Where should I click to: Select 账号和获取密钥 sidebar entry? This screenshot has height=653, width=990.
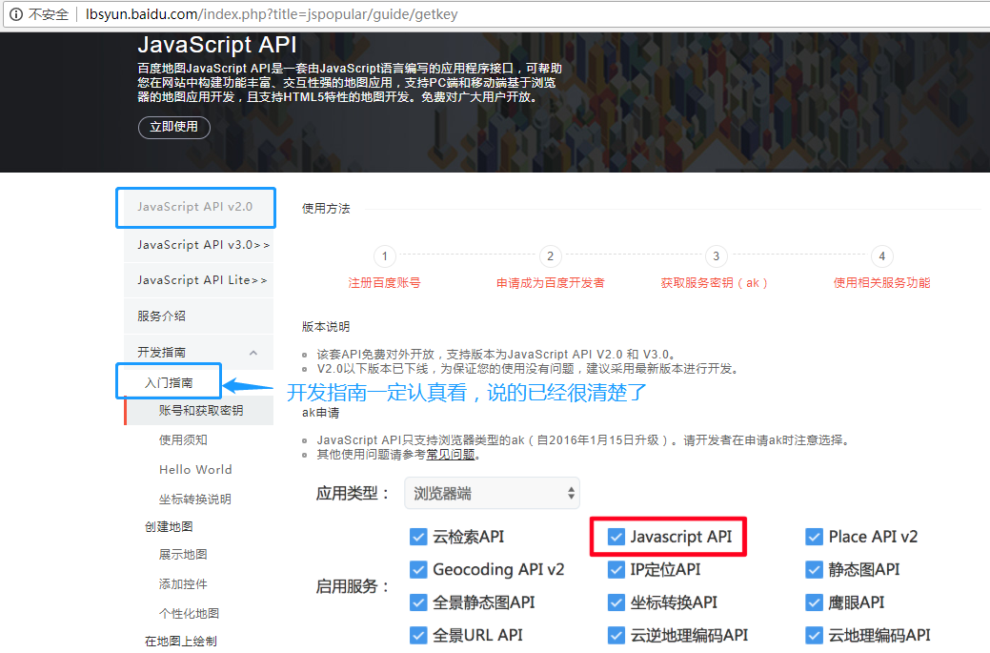pos(200,411)
